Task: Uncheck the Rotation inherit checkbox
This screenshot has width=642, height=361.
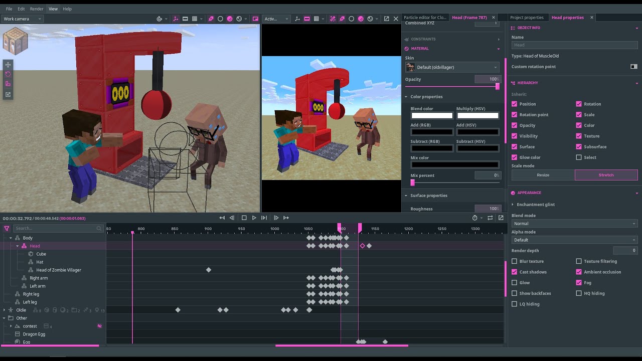Action: tap(579, 104)
